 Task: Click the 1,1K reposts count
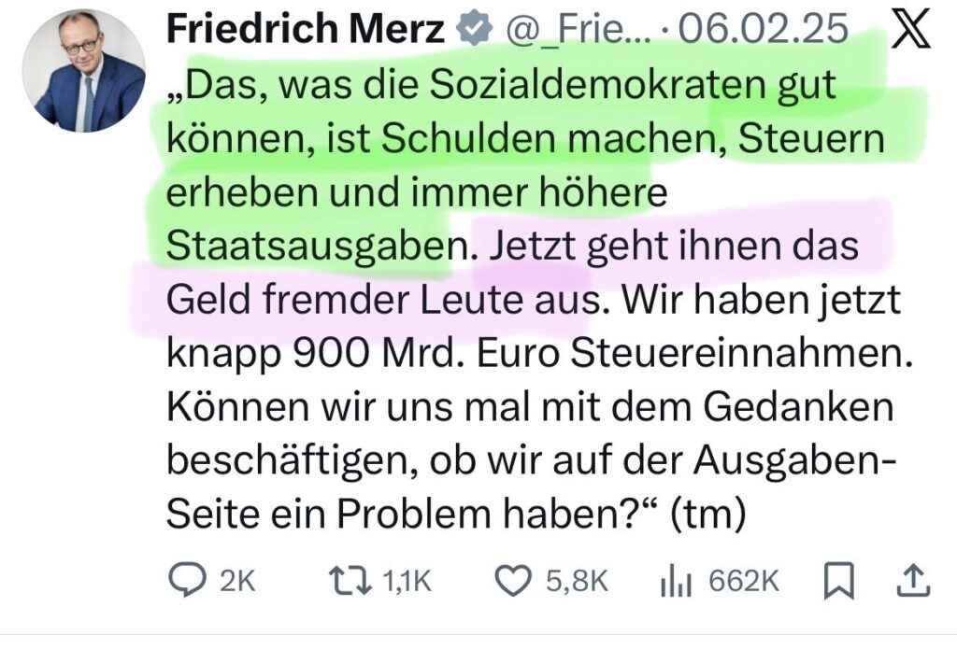tap(407, 581)
